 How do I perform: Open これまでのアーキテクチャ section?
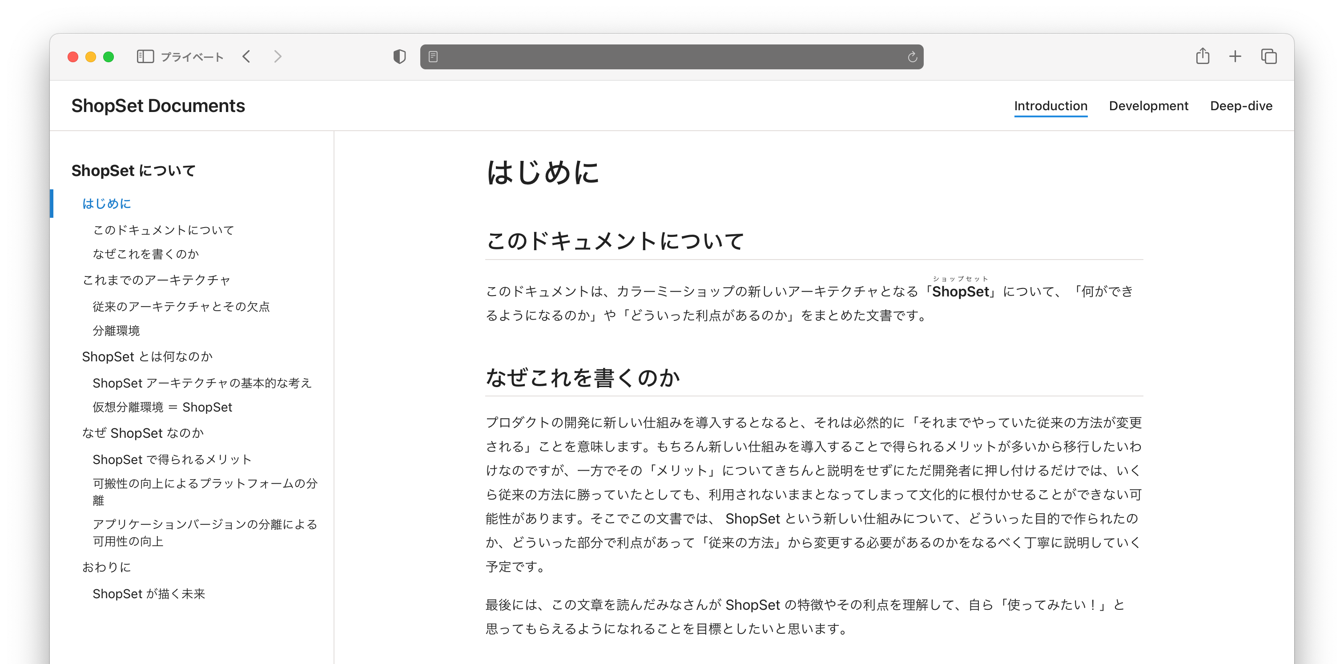[x=157, y=280]
